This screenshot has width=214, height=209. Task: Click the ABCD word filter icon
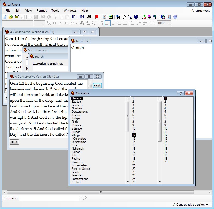130,17
